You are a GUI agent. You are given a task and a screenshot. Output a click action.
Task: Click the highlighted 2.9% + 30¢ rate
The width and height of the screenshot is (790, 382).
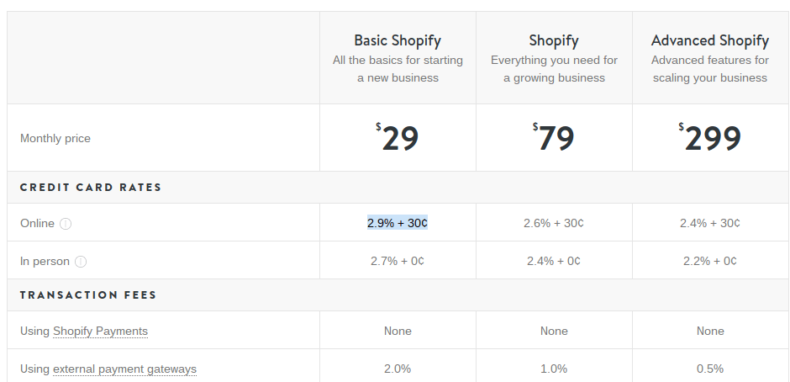(398, 223)
